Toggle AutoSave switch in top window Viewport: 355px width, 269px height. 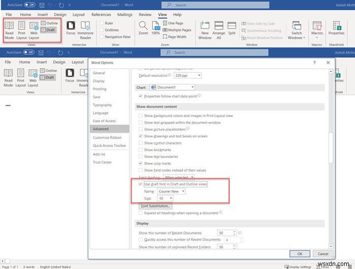point(30,5)
